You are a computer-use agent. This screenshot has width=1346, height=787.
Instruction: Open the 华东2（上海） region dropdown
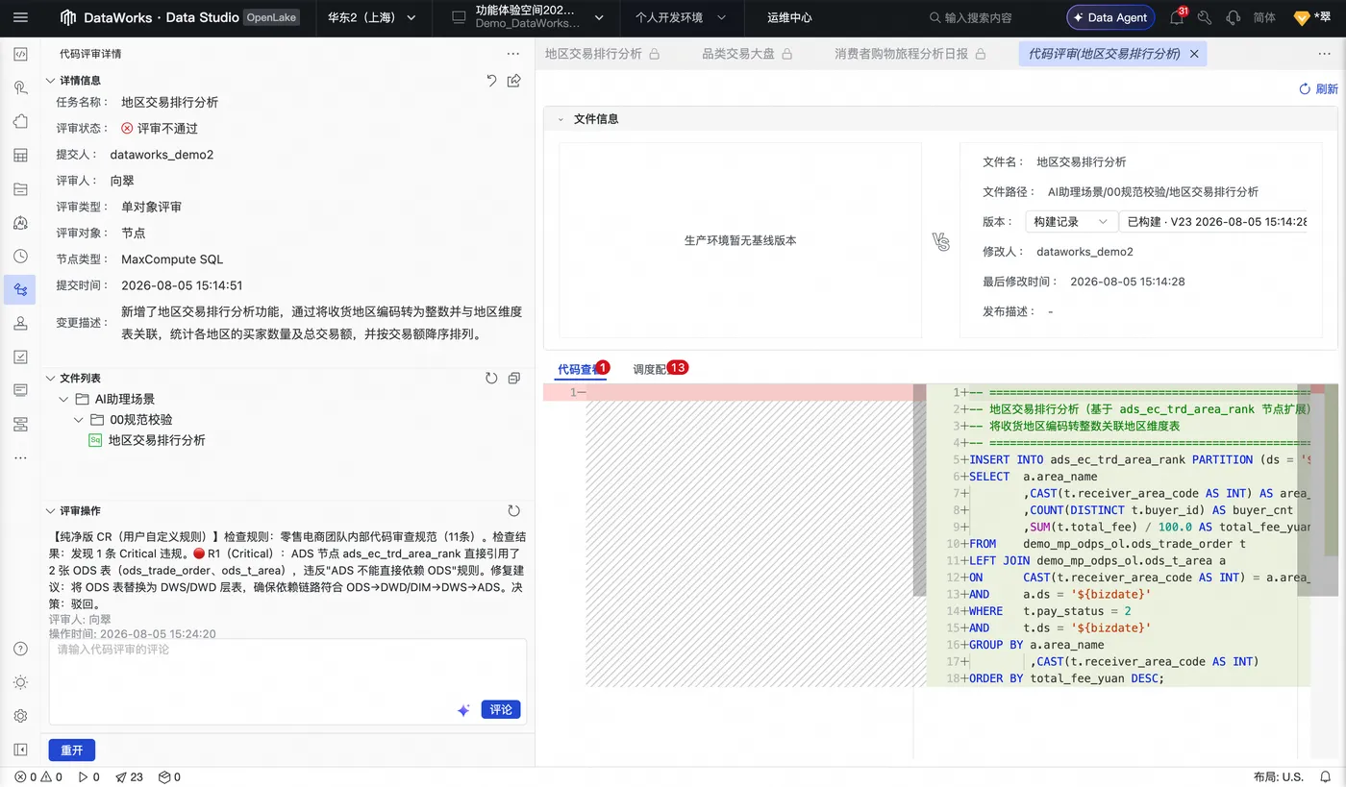371,17
